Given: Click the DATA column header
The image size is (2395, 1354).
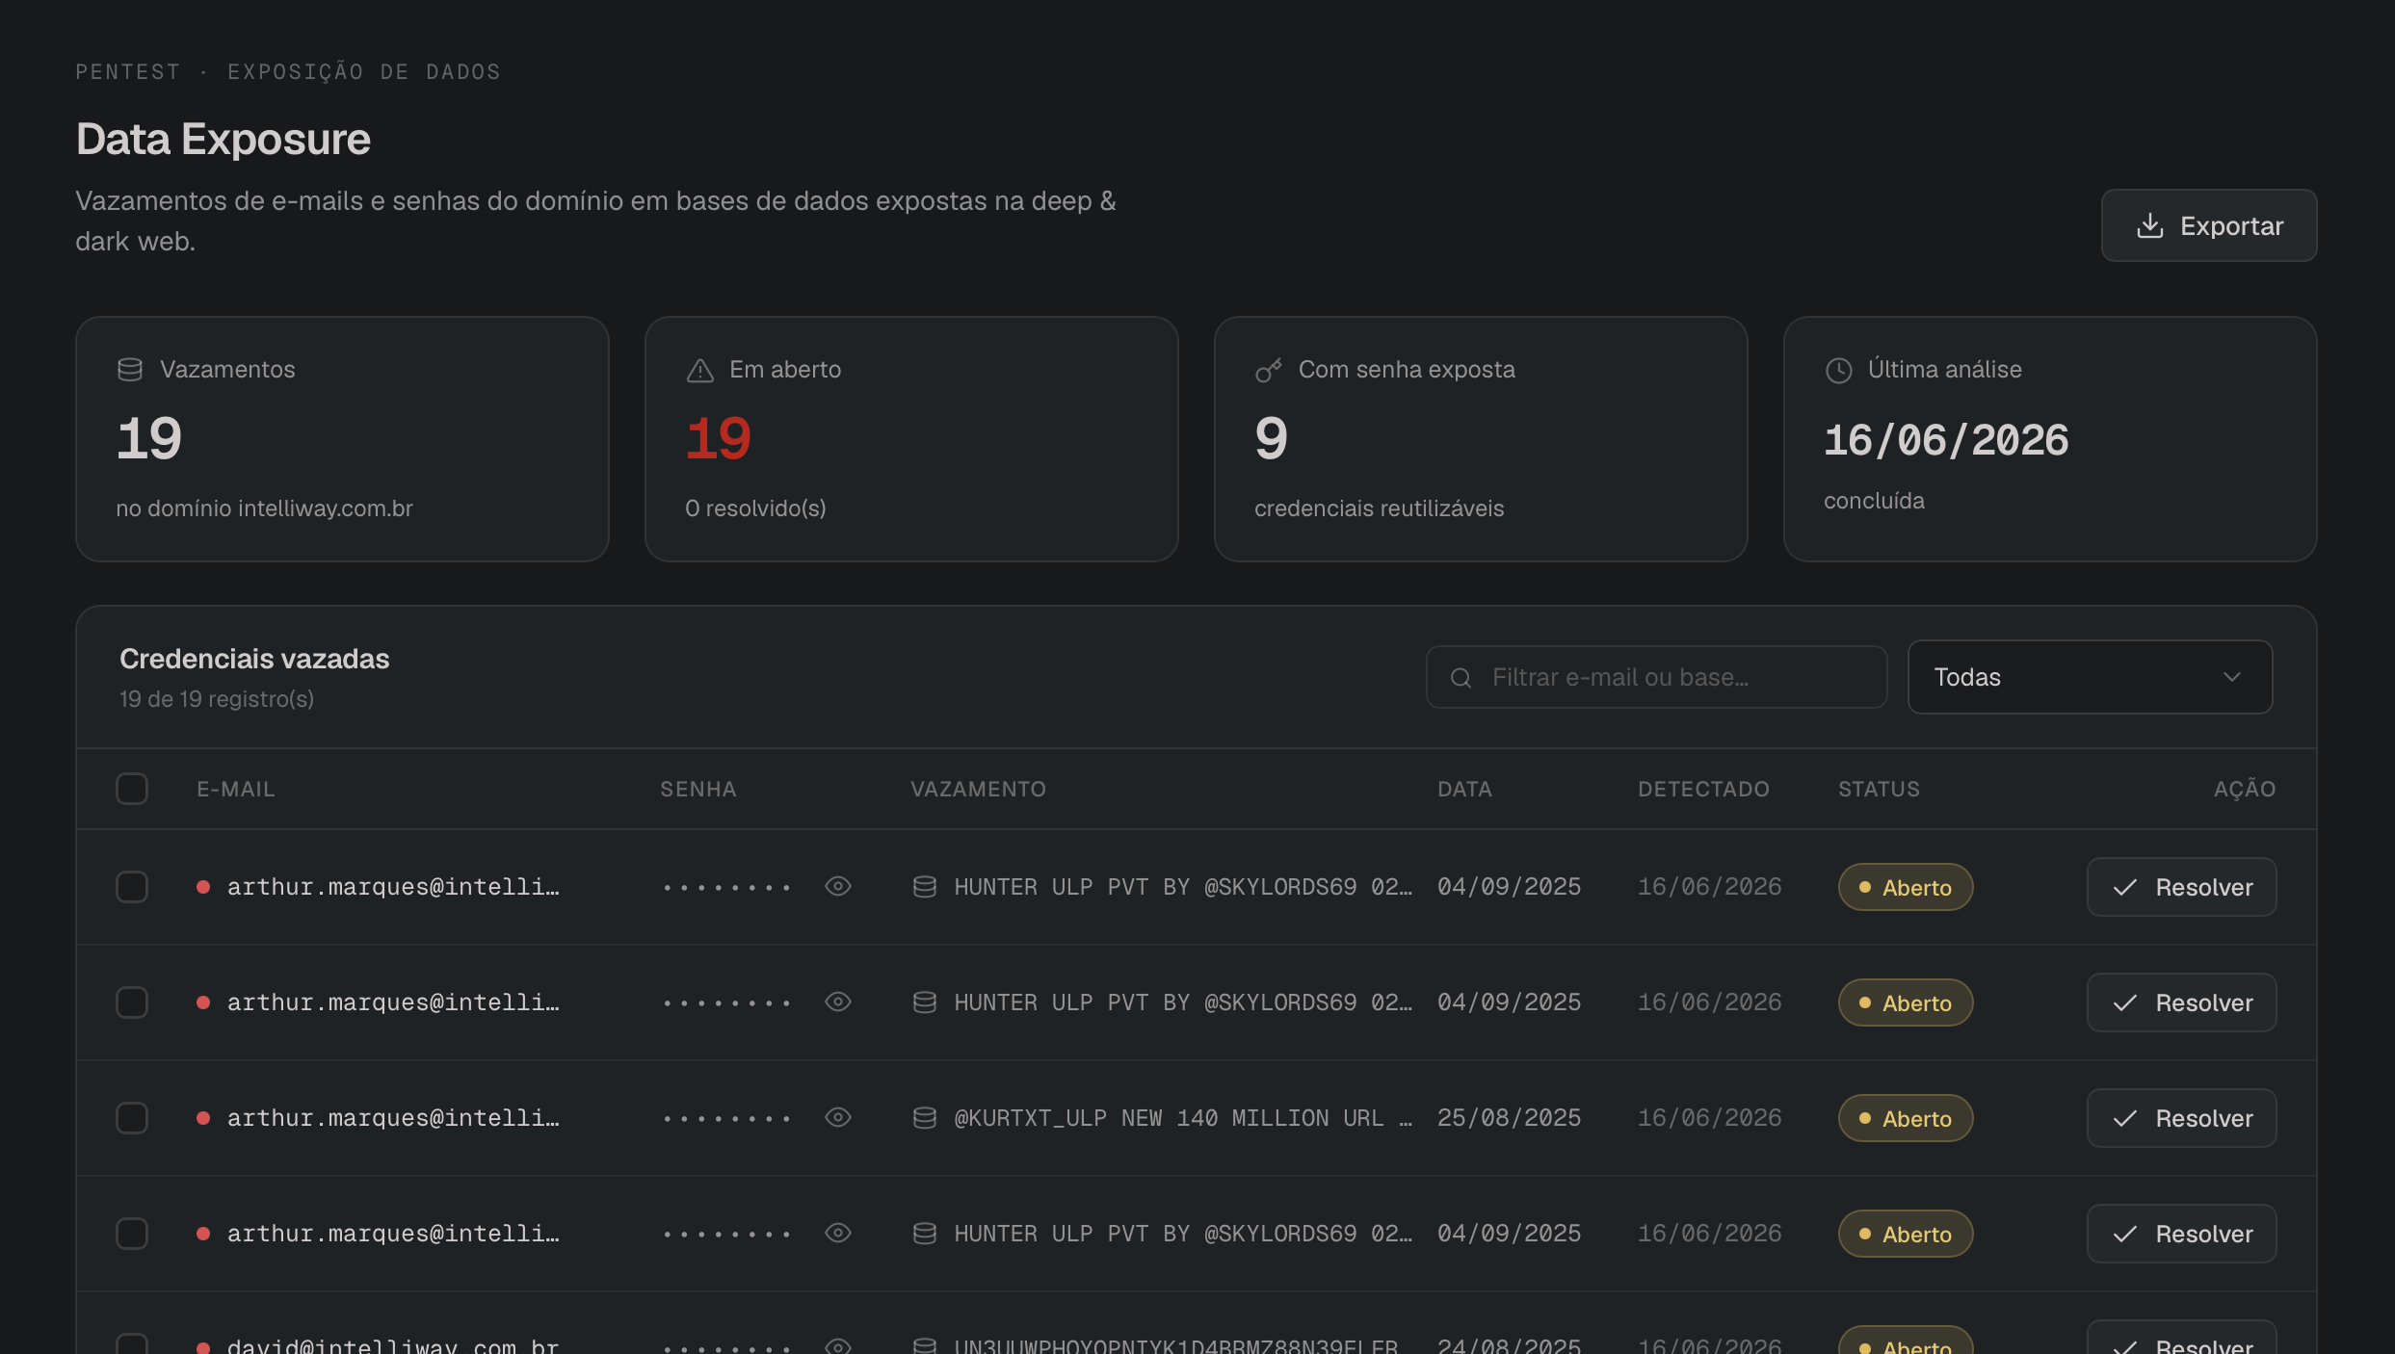Looking at the screenshot, I should click(x=1464, y=789).
